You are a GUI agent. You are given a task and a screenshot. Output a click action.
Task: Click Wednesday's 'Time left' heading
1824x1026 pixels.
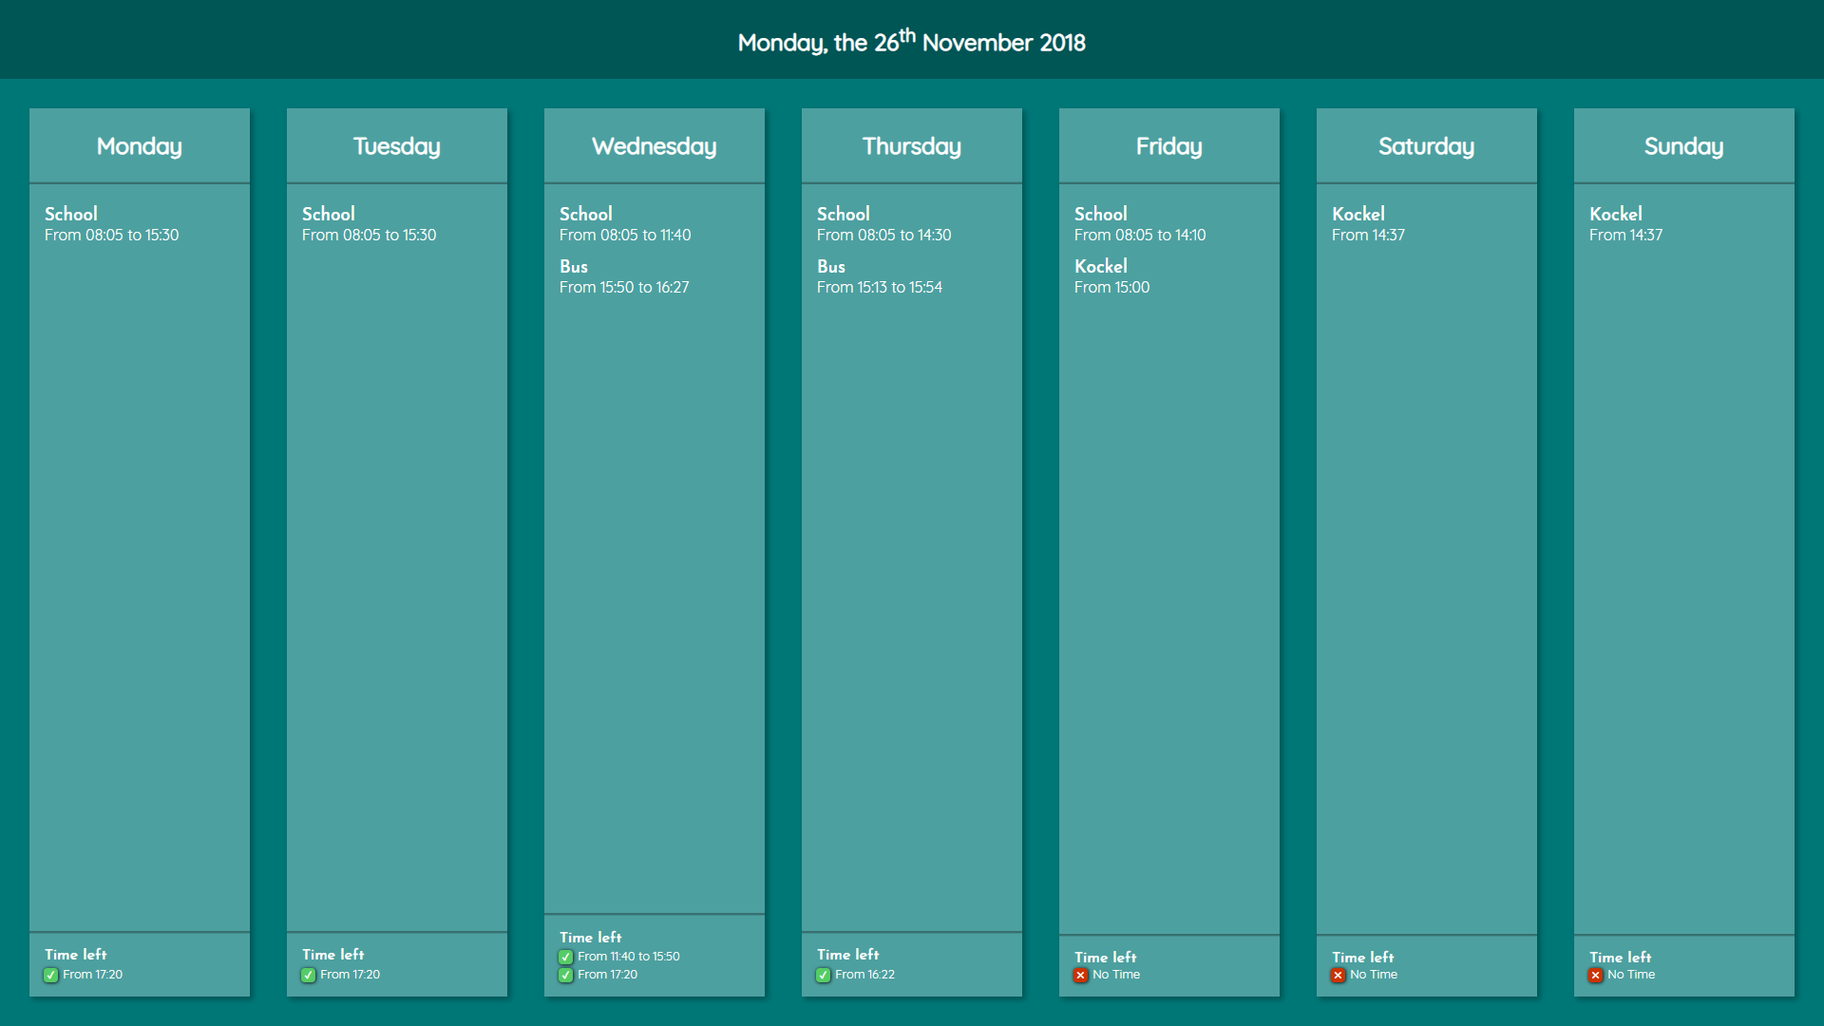(591, 937)
